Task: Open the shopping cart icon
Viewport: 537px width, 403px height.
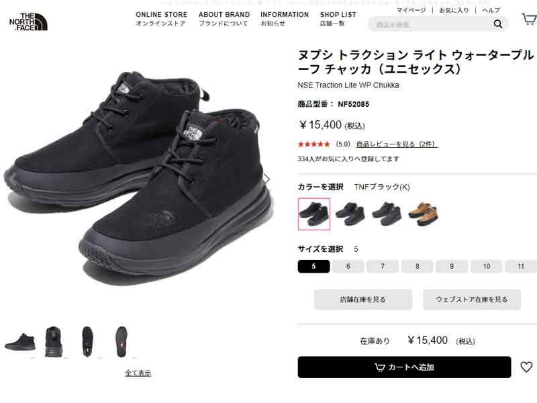Action: (529, 19)
